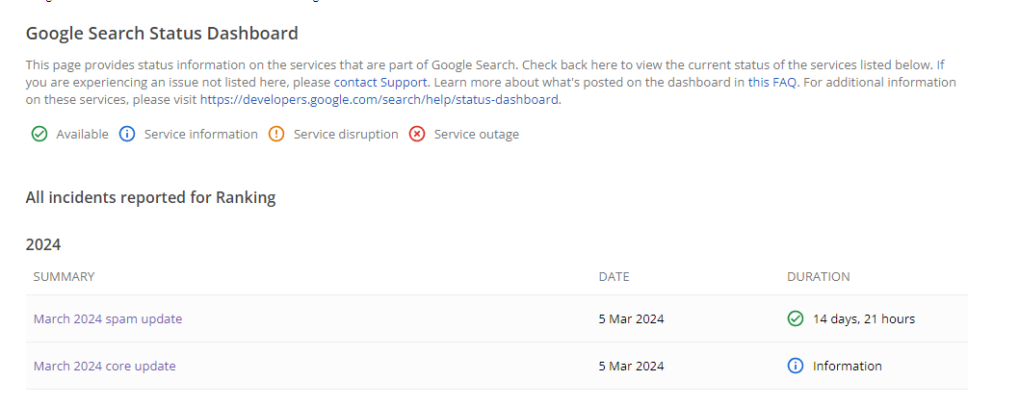This screenshot has height=406, width=1020.
Task: Click the date cell in spam update row
Action: pos(631,318)
